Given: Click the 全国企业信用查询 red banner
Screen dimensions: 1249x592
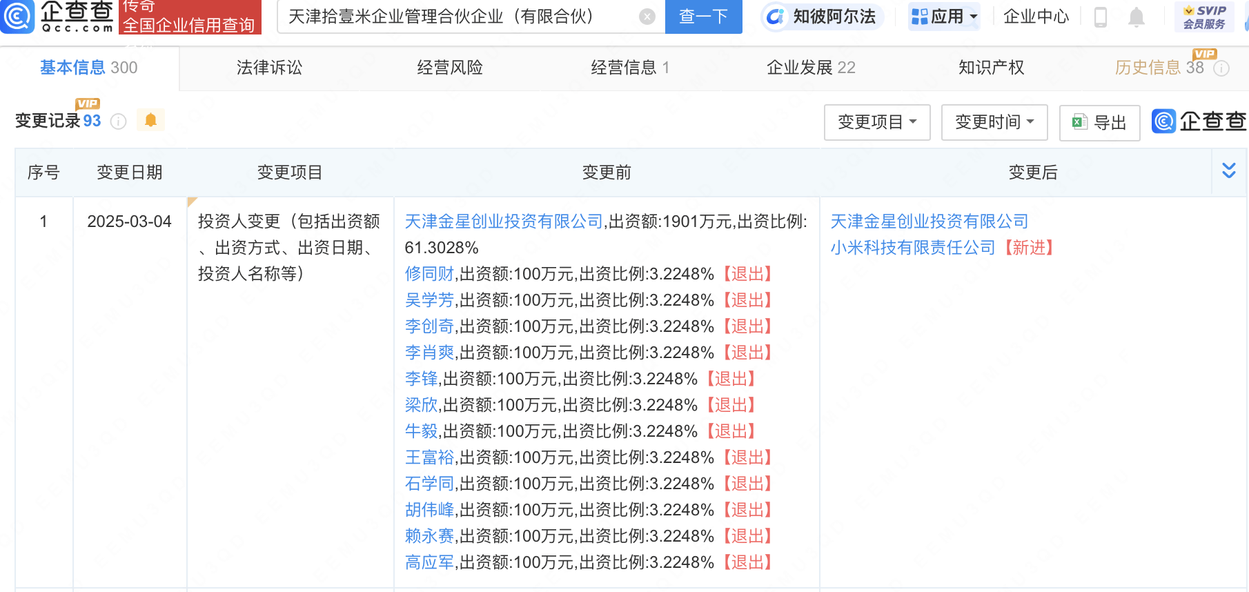Looking at the screenshot, I should [190, 17].
